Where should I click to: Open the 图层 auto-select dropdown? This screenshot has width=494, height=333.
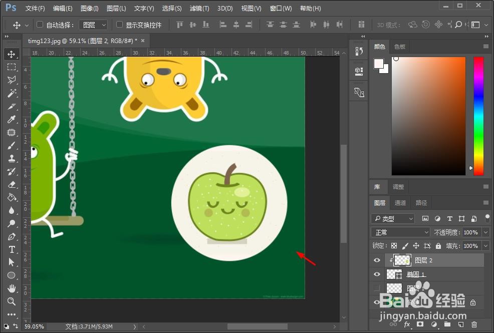[93, 25]
